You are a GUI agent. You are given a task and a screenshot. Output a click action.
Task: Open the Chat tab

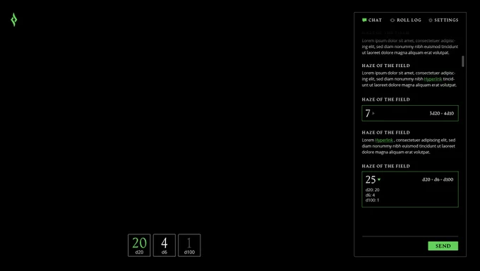[x=372, y=20]
